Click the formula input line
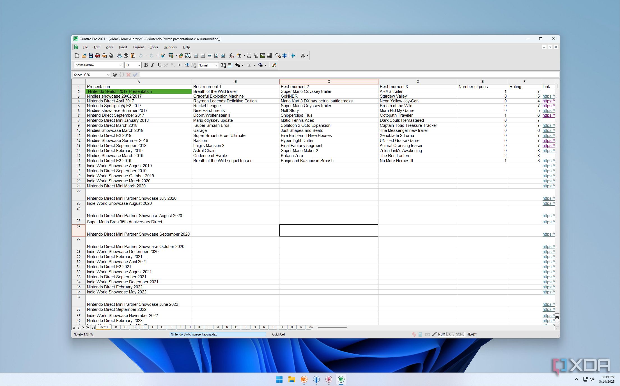 click(x=349, y=75)
